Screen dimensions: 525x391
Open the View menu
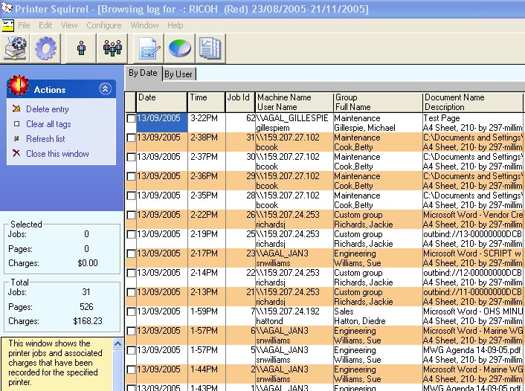pos(69,25)
